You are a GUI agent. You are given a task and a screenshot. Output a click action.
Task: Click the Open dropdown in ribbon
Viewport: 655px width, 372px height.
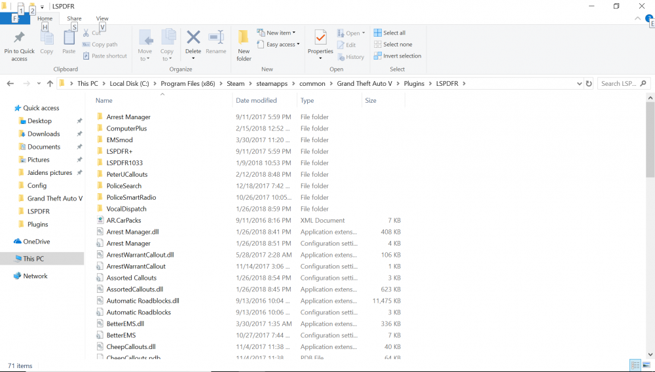pos(351,33)
